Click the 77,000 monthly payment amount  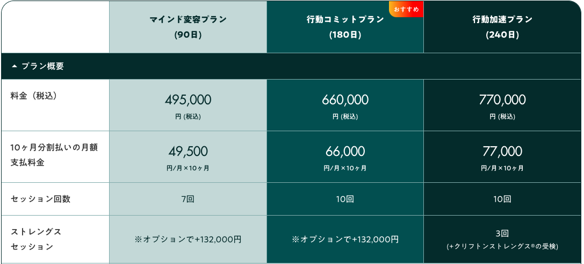point(502,152)
